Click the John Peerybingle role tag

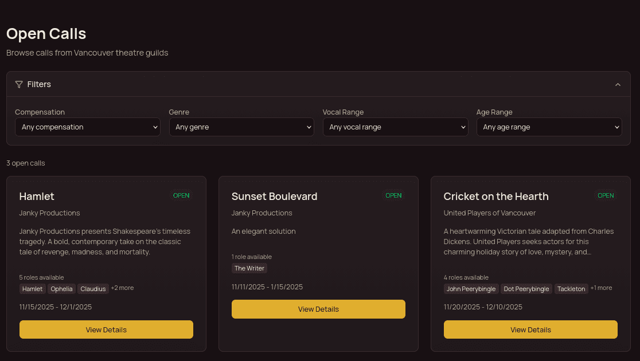click(471, 289)
